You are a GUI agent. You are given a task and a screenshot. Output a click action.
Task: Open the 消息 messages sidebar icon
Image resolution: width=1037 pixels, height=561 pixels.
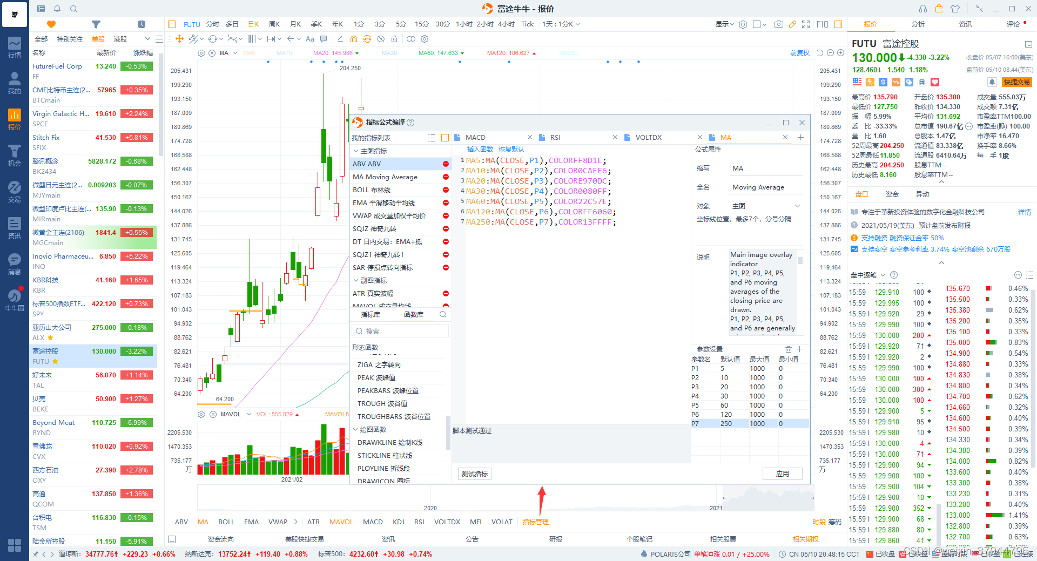coord(15,264)
